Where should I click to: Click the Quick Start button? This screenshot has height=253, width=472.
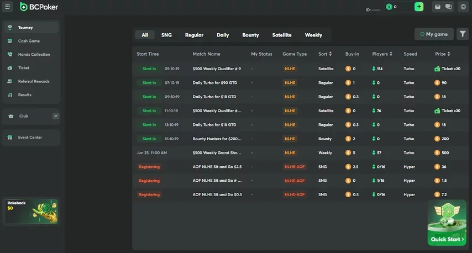[447, 239]
